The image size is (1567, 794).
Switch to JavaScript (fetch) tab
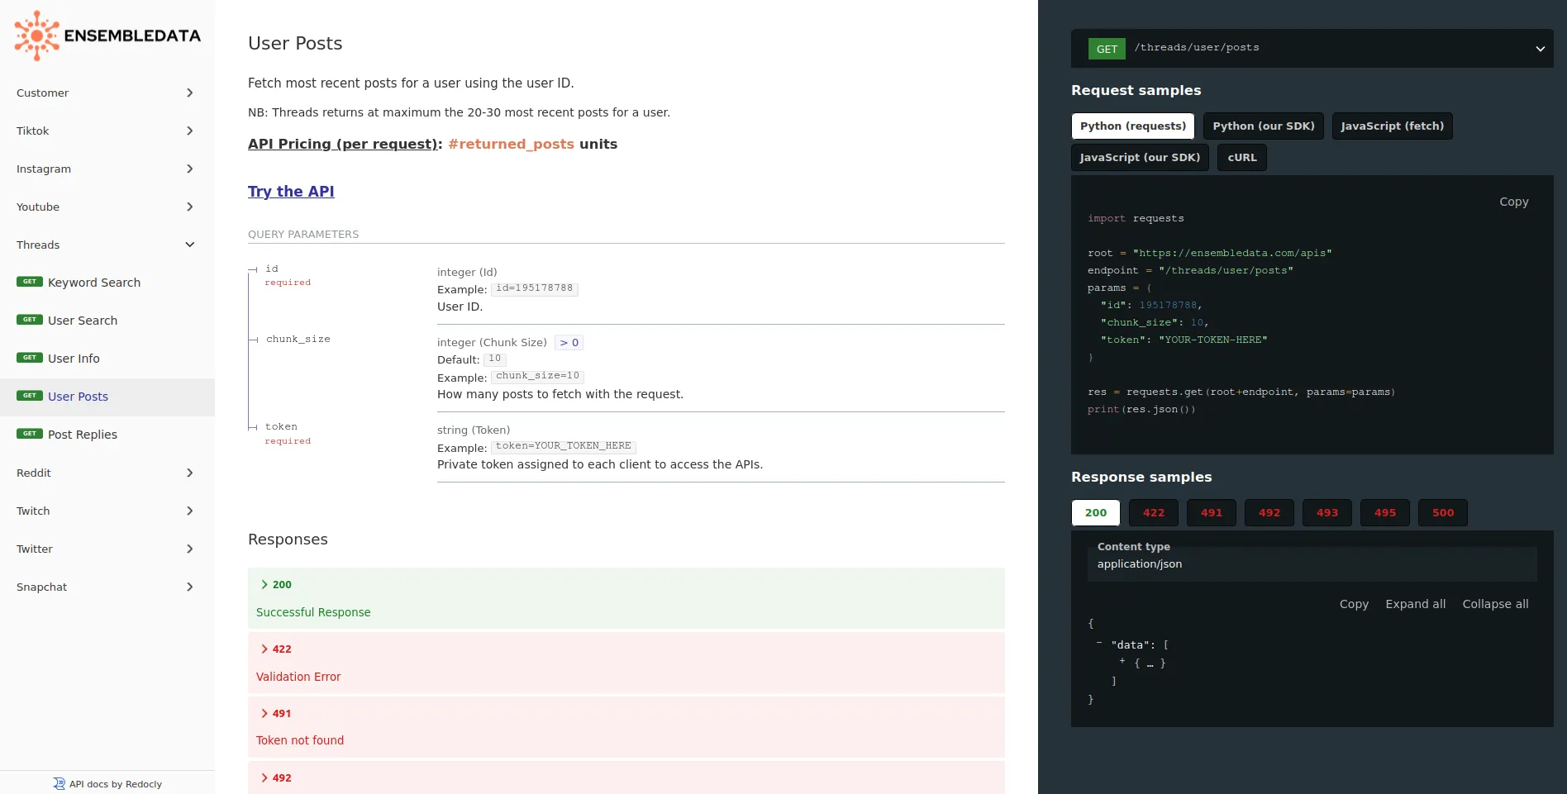point(1392,126)
